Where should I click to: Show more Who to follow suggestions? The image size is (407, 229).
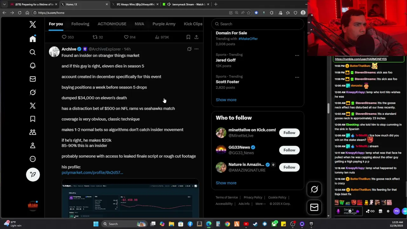click(x=226, y=183)
